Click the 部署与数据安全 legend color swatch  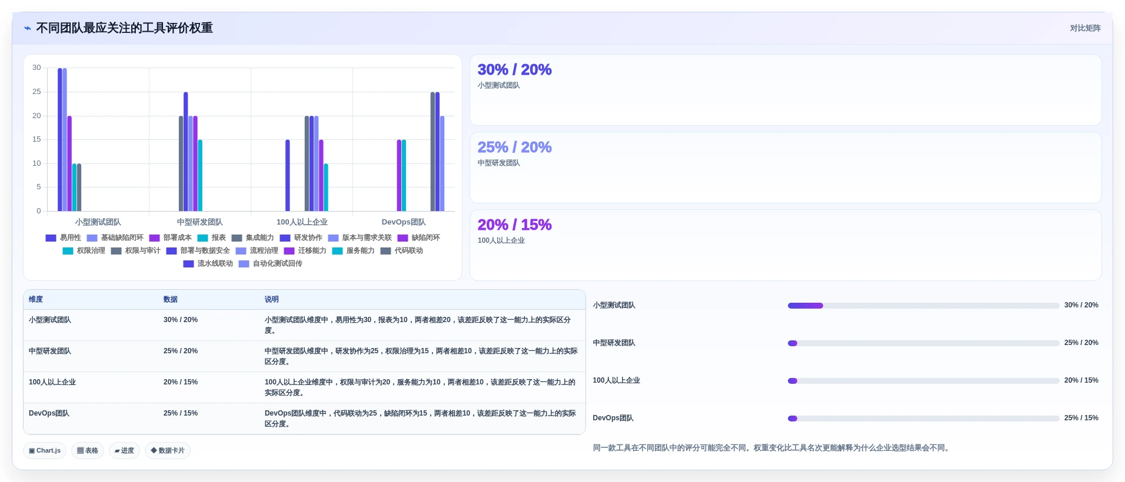point(171,251)
